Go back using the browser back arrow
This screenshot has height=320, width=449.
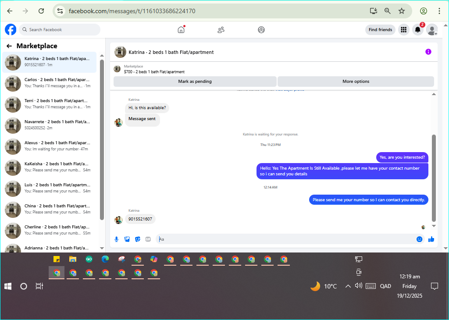(x=10, y=11)
